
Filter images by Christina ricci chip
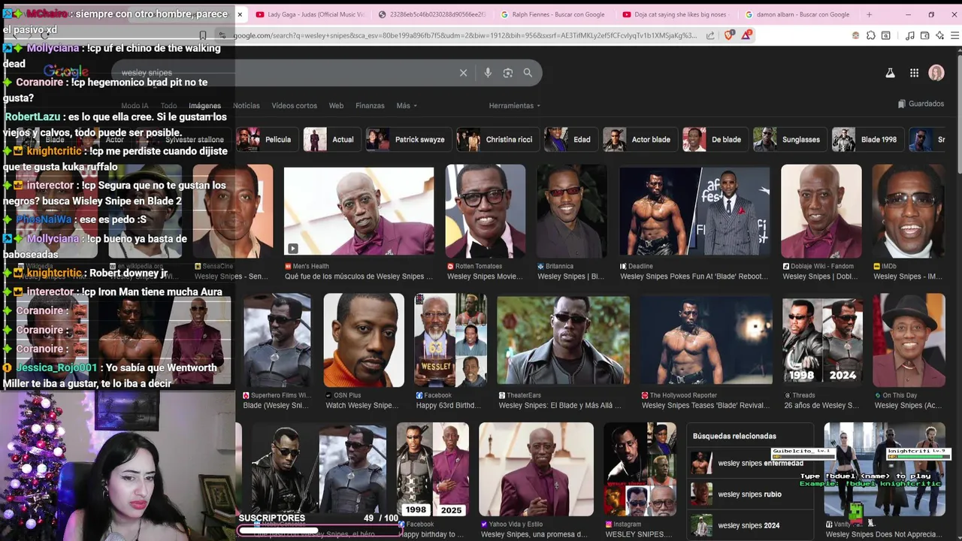(x=497, y=140)
